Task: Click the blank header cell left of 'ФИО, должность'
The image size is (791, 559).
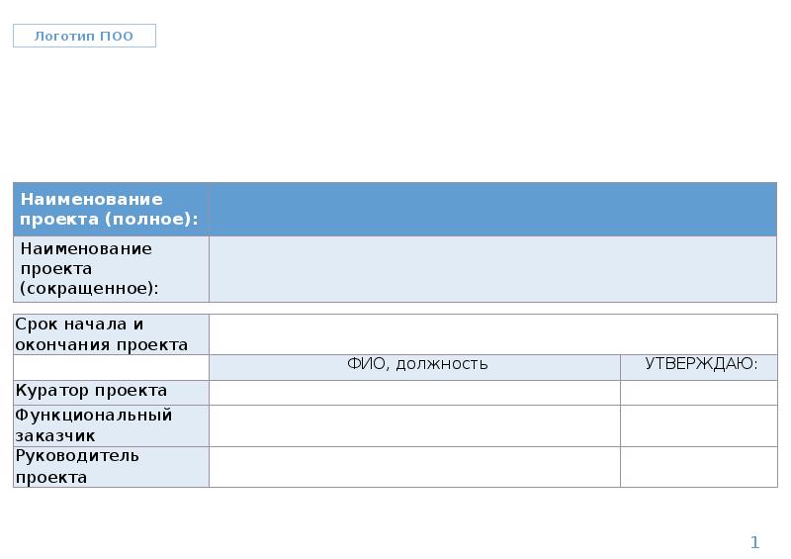Action: click(110, 366)
